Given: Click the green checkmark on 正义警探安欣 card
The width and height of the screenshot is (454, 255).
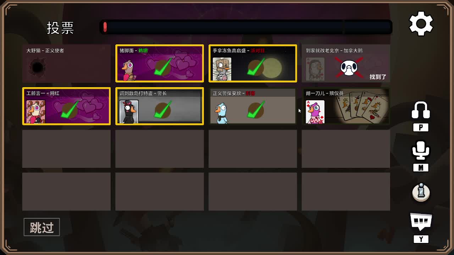Looking at the screenshot, I should click(255, 110).
